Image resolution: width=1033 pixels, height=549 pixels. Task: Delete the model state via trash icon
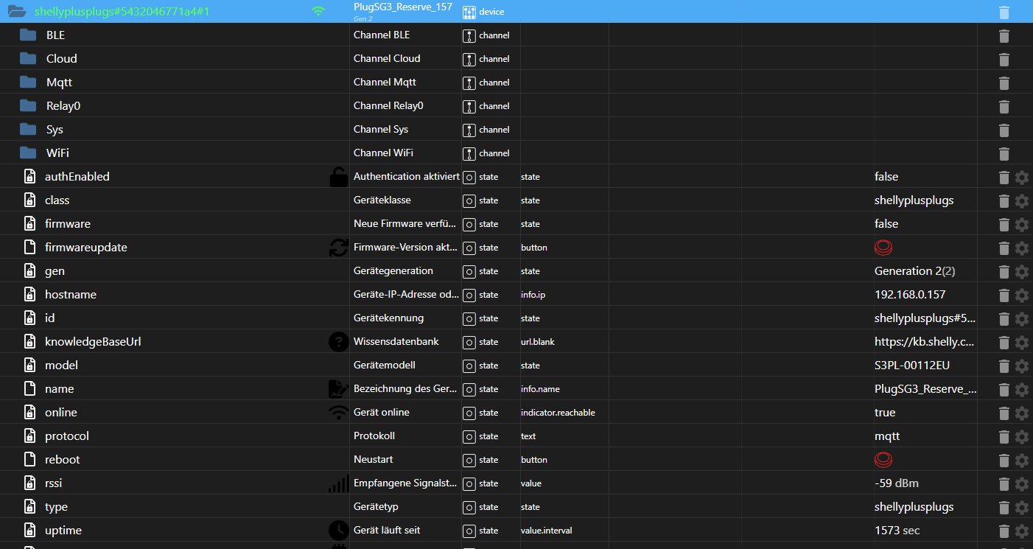pyautogui.click(x=1004, y=366)
